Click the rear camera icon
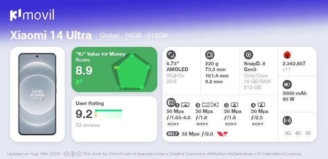This screenshot has height=159, width=328. [x=171, y=102]
